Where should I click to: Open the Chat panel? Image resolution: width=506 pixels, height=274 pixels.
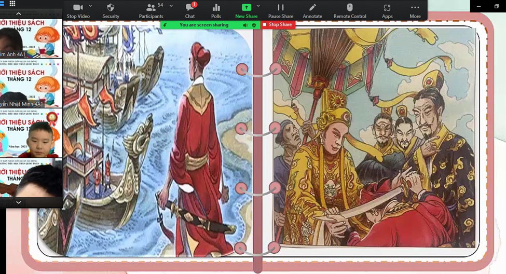[x=190, y=11]
